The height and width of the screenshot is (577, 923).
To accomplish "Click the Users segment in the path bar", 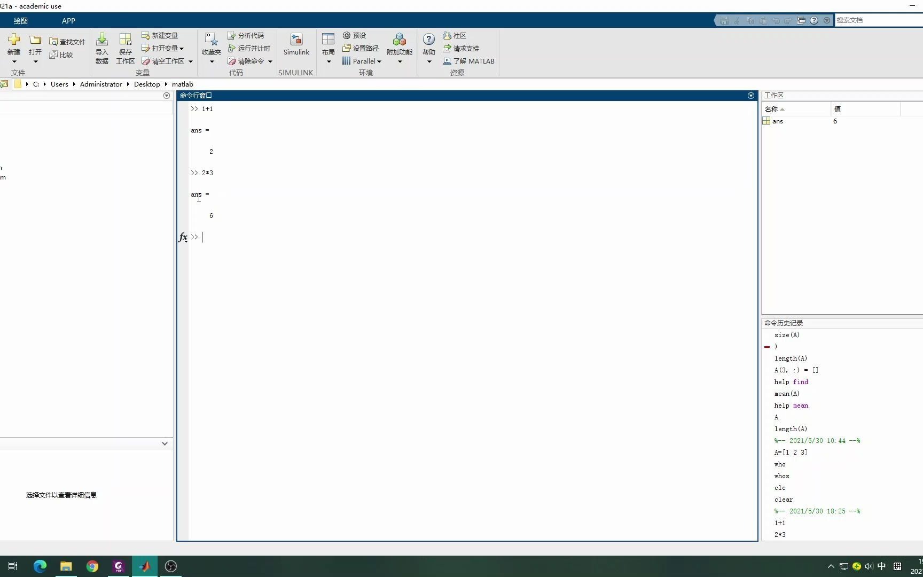I will click(59, 84).
